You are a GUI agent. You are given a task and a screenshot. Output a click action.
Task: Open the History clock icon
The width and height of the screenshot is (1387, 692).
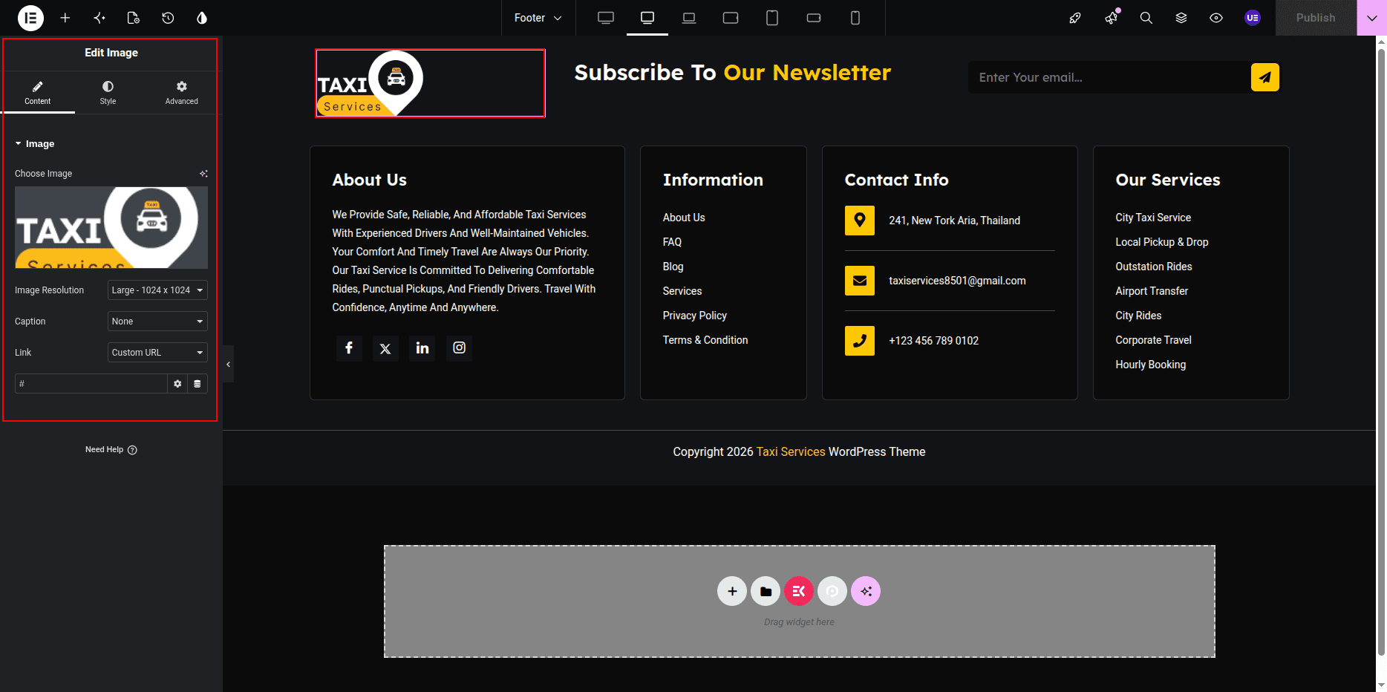pos(168,18)
